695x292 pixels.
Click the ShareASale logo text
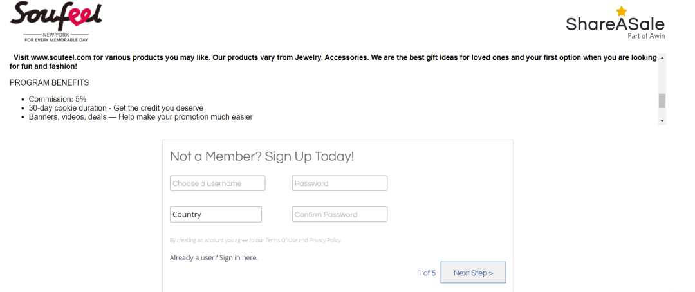(x=615, y=24)
